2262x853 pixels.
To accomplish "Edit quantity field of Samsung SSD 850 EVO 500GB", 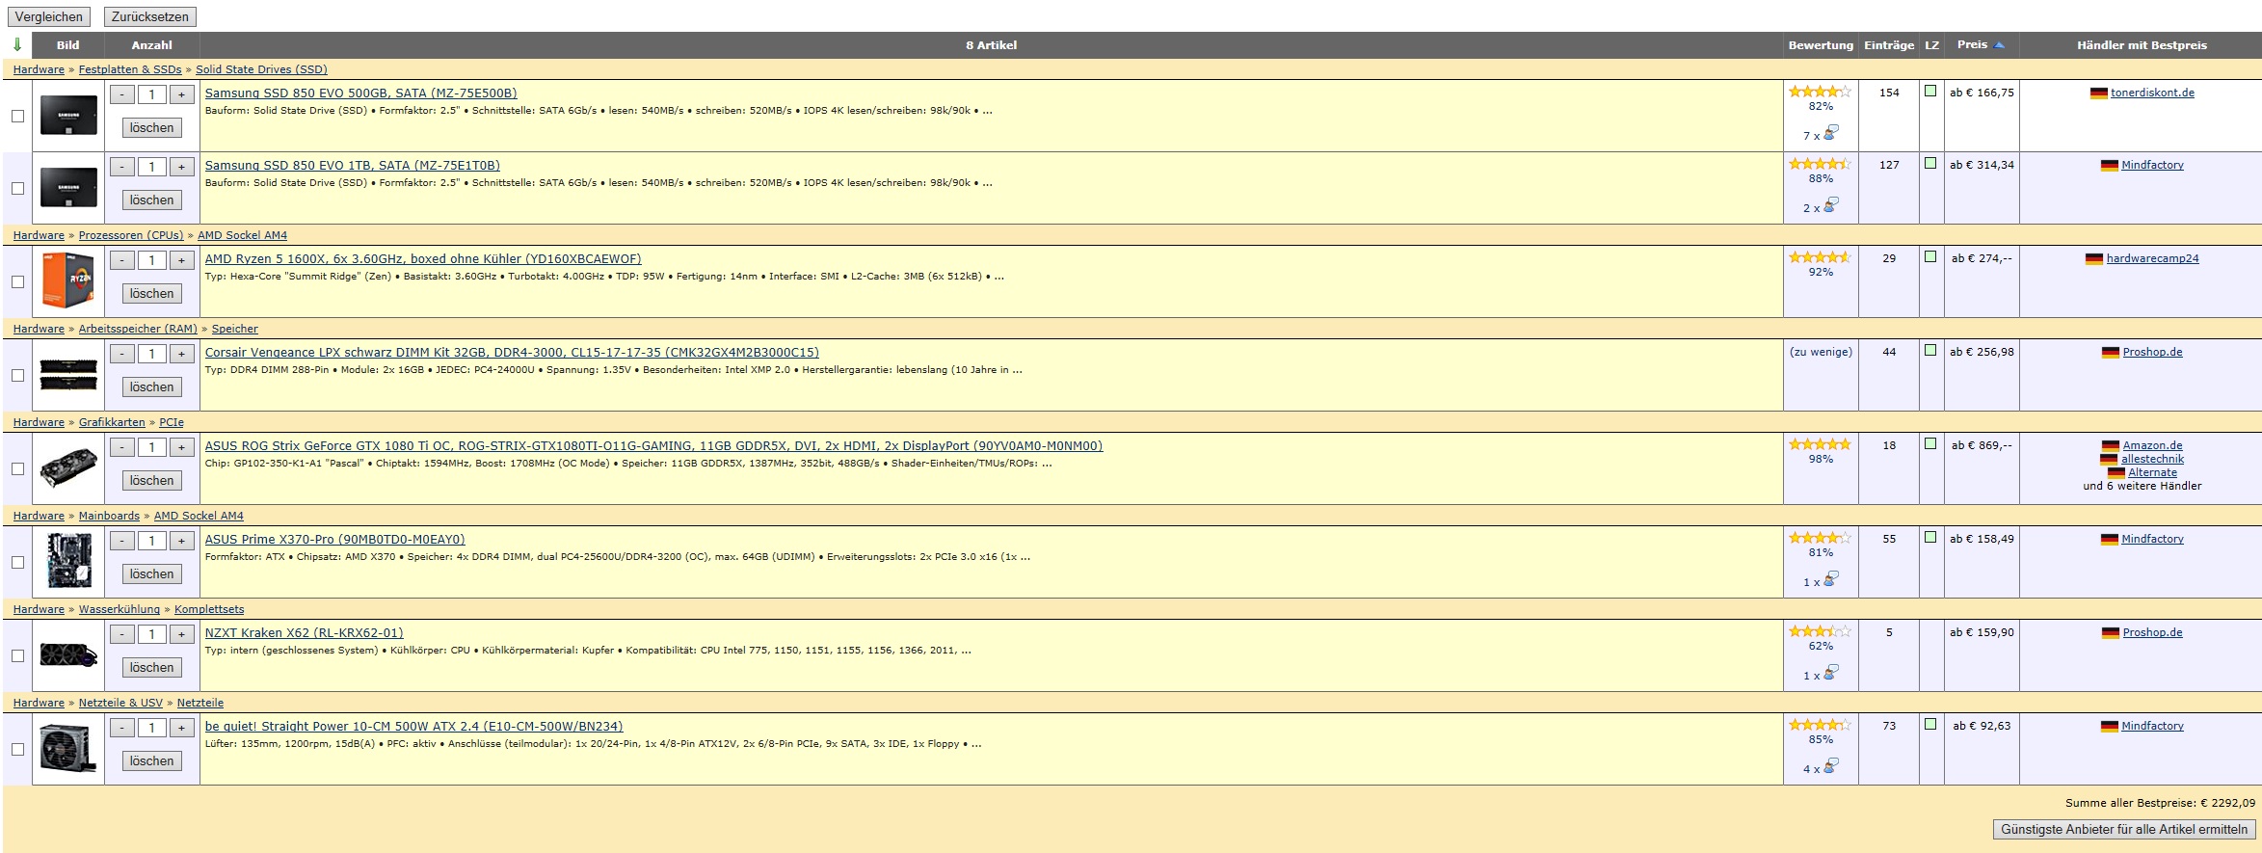I will (152, 94).
